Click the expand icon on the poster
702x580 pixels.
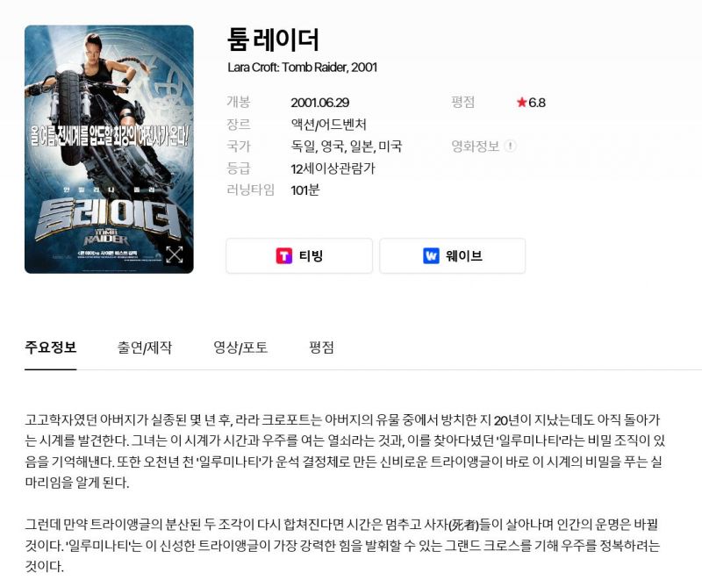tap(174, 254)
